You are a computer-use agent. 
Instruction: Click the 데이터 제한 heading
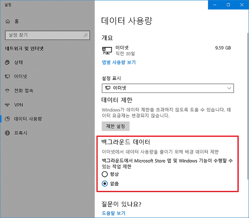(117, 100)
